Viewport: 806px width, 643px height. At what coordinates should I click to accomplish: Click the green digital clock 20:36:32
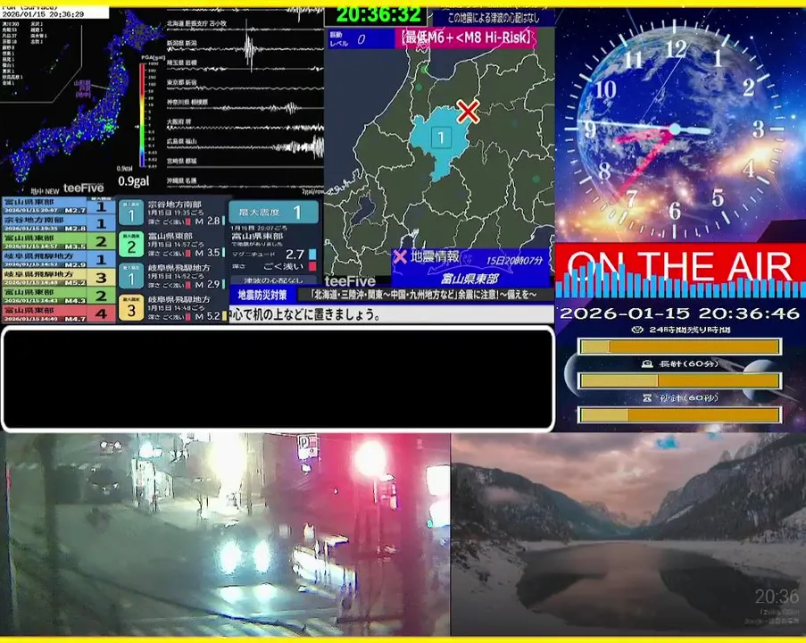click(378, 15)
